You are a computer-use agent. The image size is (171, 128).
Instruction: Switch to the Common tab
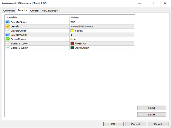tap(9, 11)
